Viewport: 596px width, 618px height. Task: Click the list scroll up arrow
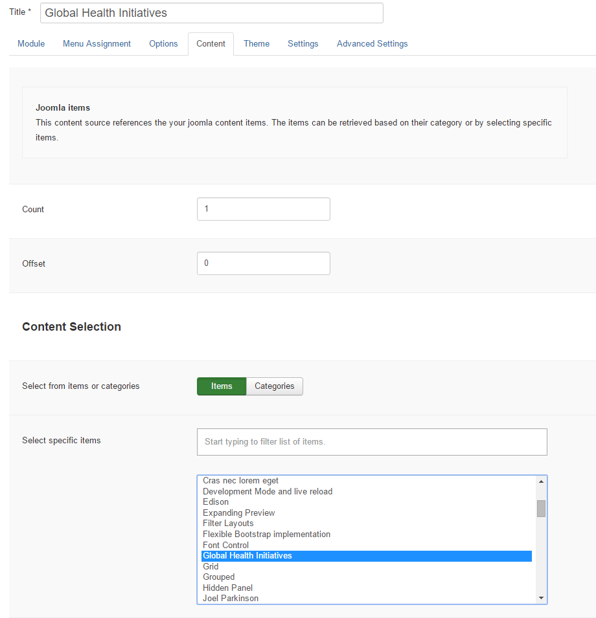click(541, 481)
